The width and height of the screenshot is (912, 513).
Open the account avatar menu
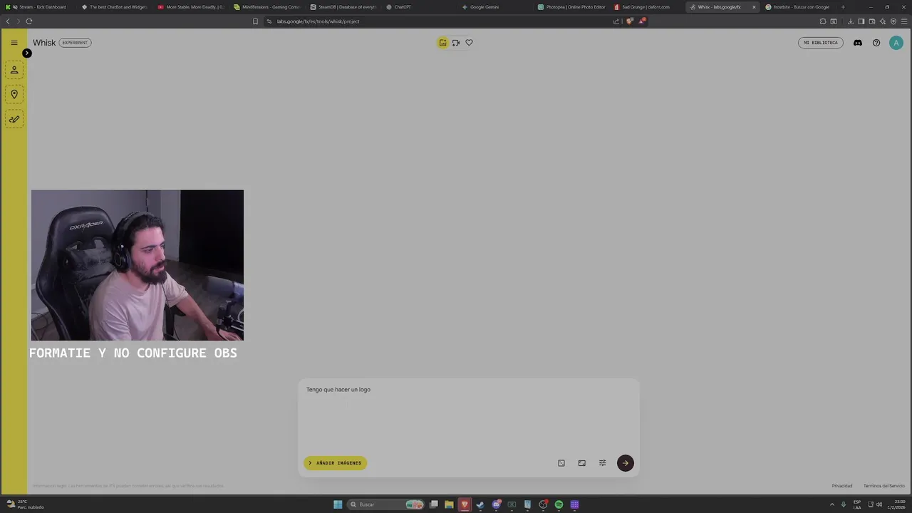(896, 43)
